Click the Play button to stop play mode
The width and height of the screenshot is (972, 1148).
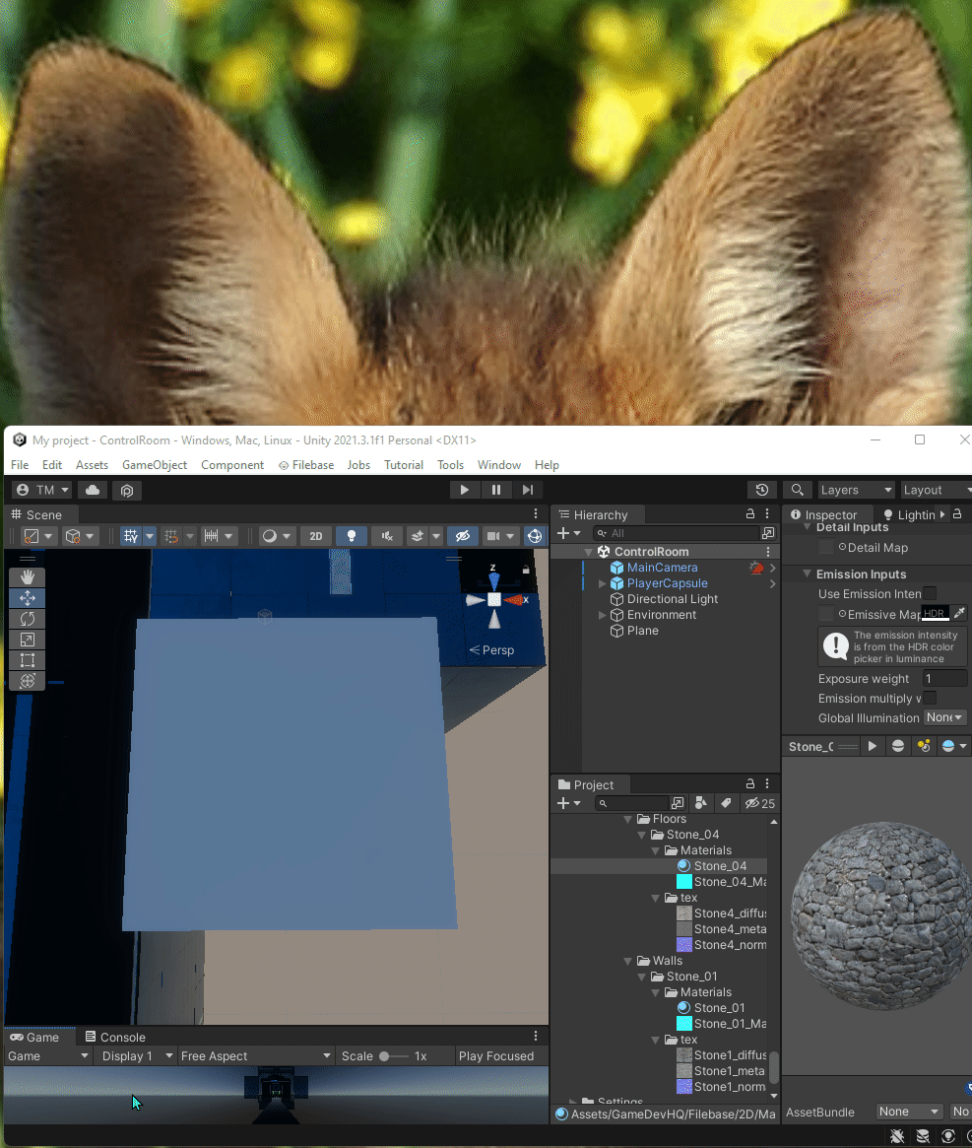[464, 489]
